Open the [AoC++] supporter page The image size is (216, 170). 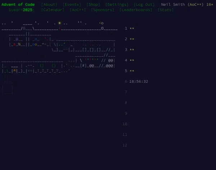78,10
